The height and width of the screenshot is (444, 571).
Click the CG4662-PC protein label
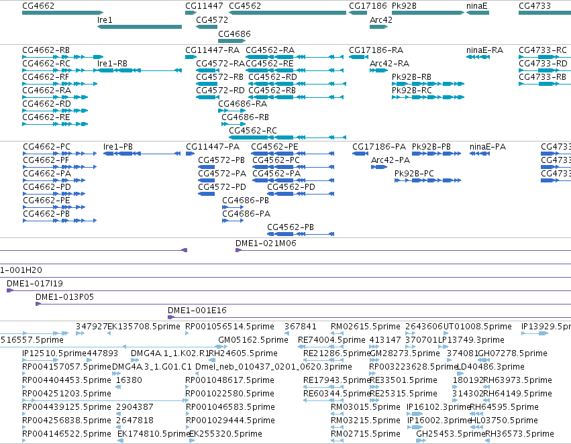pos(46,147)
